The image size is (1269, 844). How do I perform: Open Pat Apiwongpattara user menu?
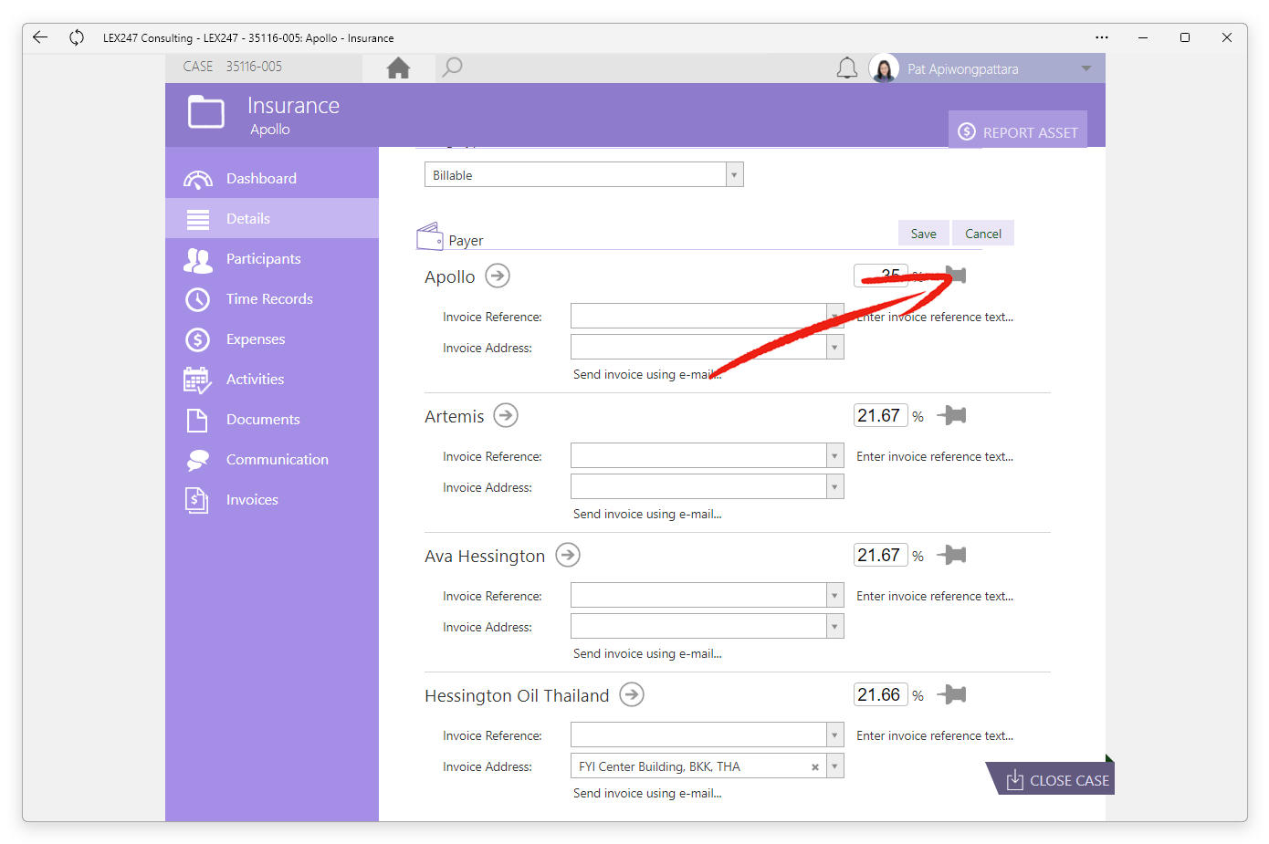988,68
